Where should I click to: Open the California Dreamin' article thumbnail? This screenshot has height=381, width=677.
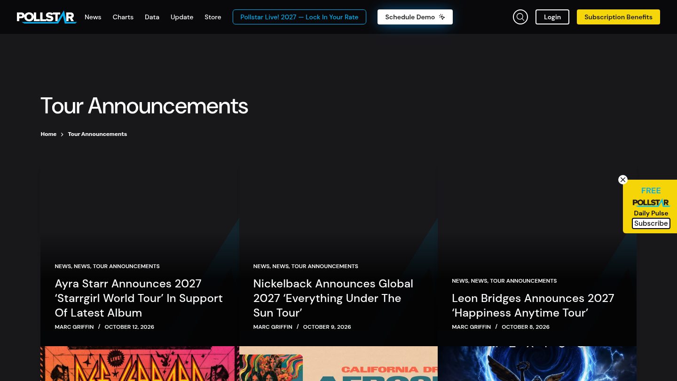[x=338, y=364]
